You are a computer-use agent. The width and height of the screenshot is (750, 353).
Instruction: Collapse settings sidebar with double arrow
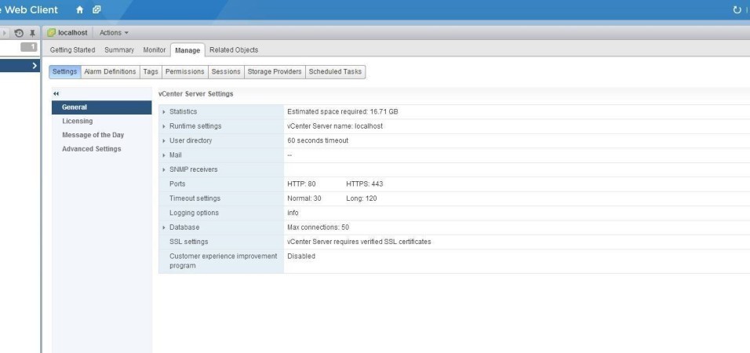(x=56, y=94)
